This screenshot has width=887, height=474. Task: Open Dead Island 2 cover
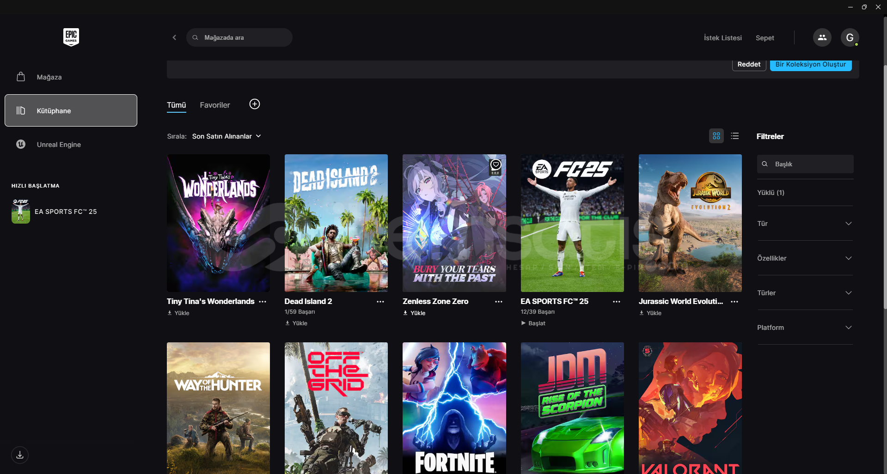[336, 223]
